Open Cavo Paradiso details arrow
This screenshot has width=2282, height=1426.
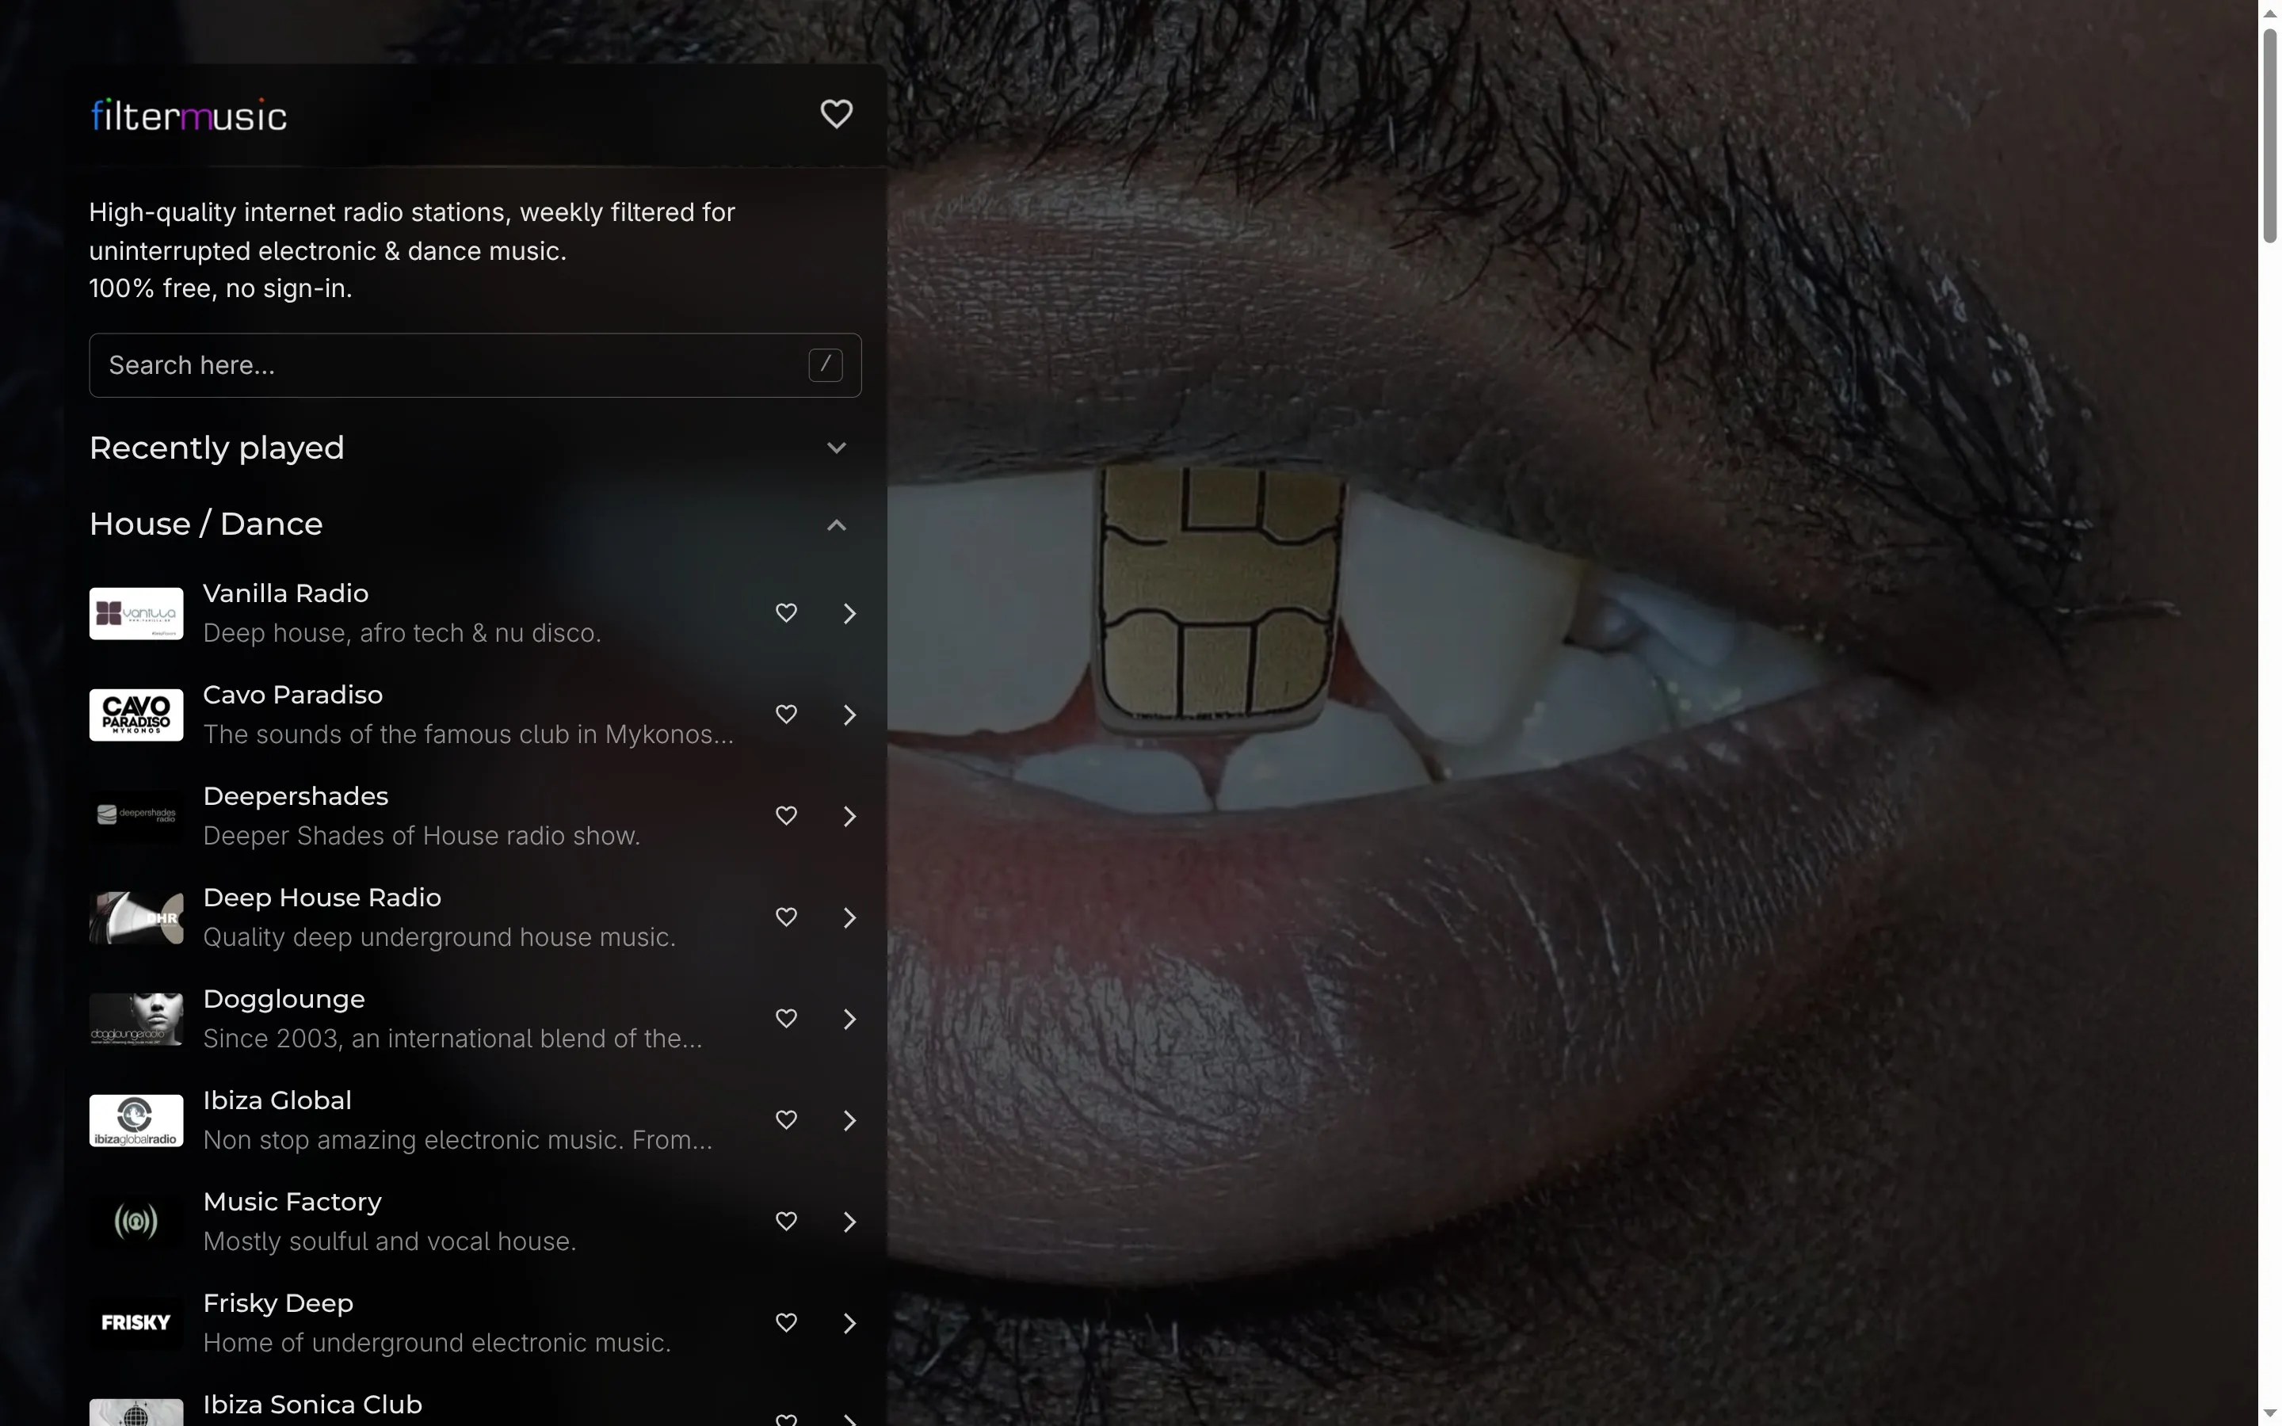[x=849, y=715]
